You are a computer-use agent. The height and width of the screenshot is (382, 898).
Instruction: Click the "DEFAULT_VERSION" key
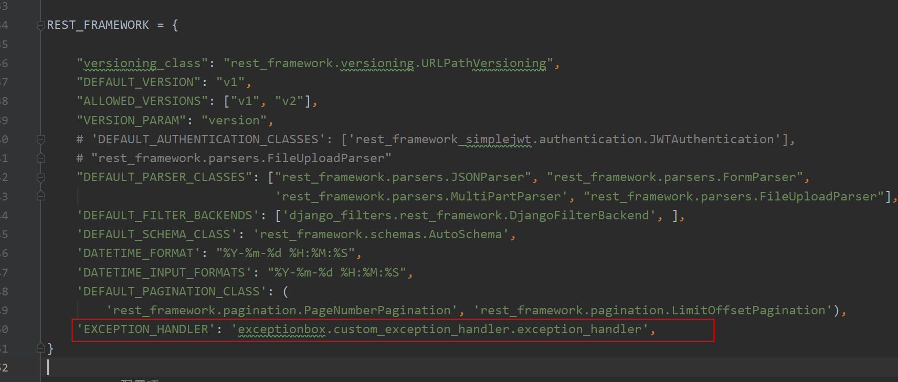click(x=138, y=82)
